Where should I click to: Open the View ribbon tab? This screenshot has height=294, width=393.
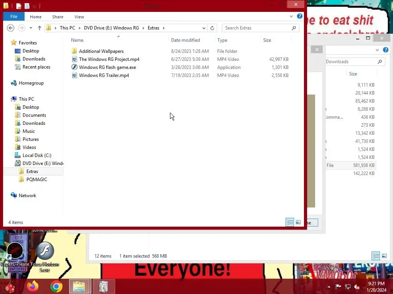(79, 17)
